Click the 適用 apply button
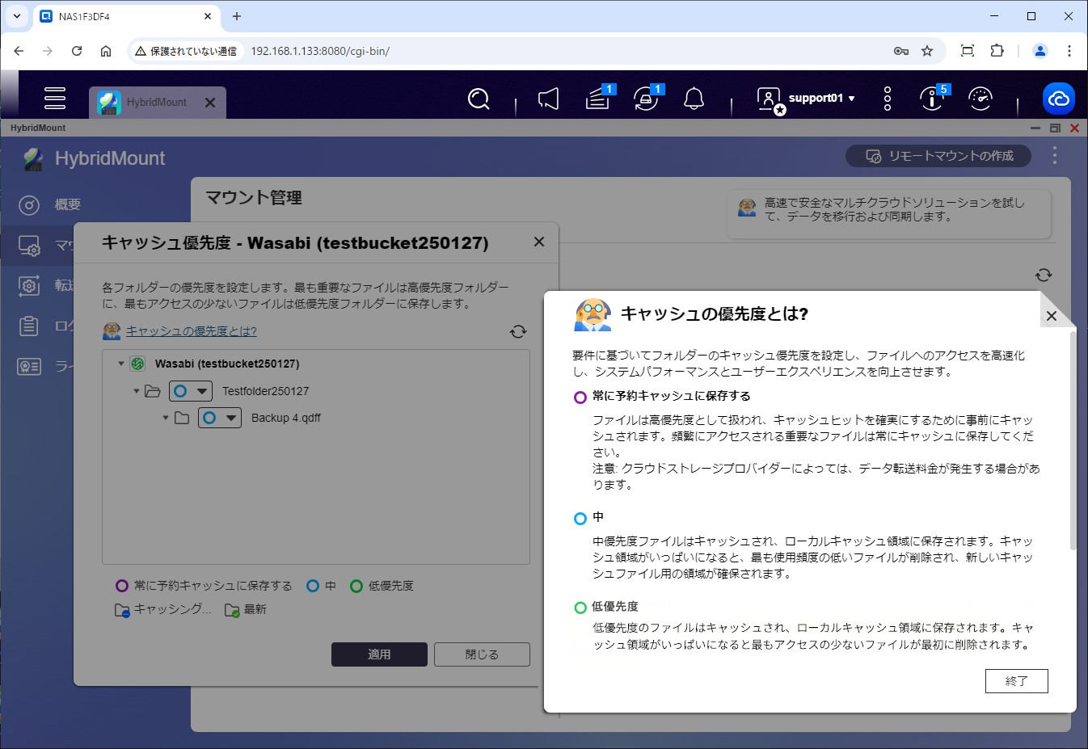This screenshot has width=1088, height=749. 379,654
